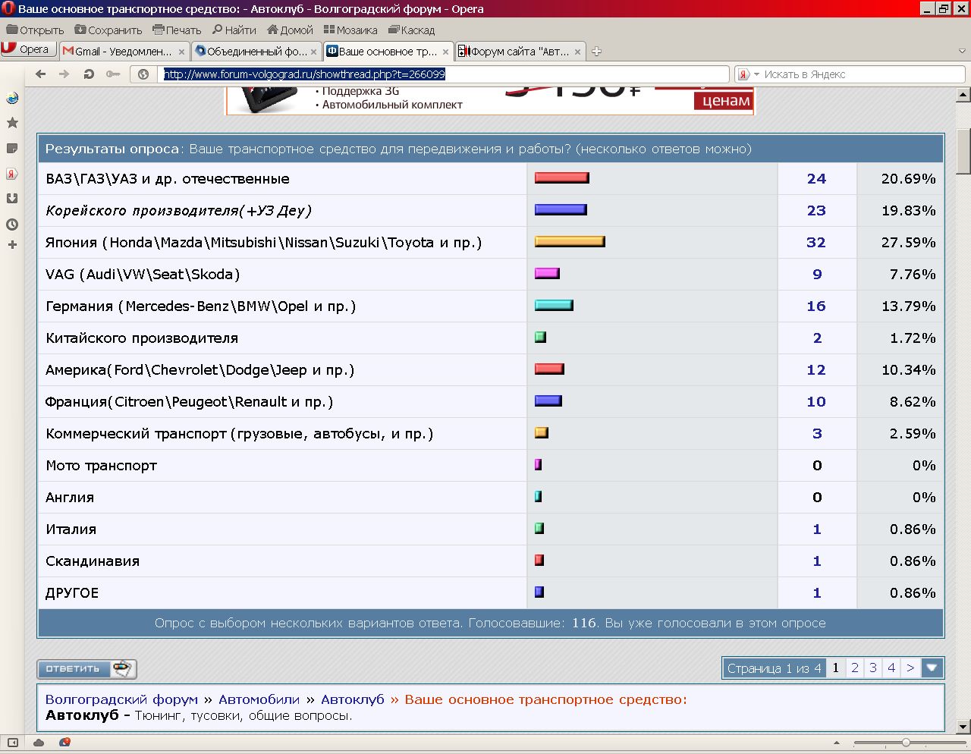Go to page 2 of the thread

pos(855,668)
